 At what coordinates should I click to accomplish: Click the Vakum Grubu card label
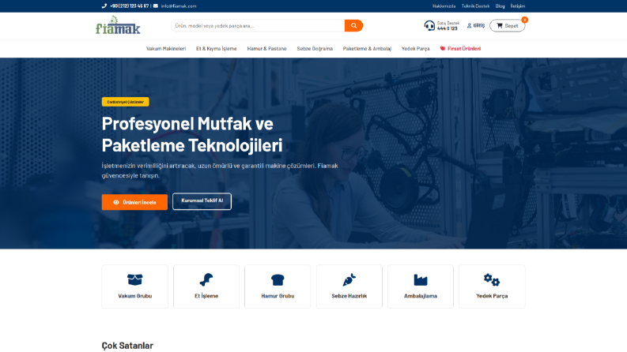tap(134, 296)
